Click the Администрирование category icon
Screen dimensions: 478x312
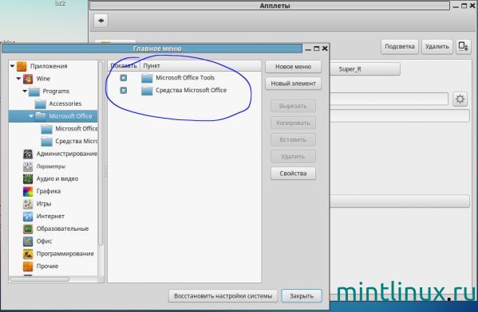click(28, 154)
